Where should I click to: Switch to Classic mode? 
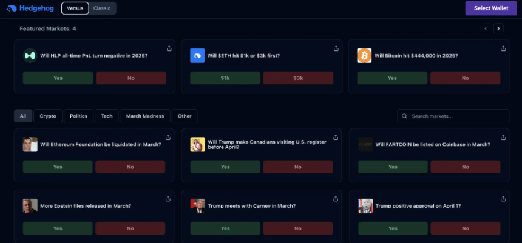(x=102, y=8)
